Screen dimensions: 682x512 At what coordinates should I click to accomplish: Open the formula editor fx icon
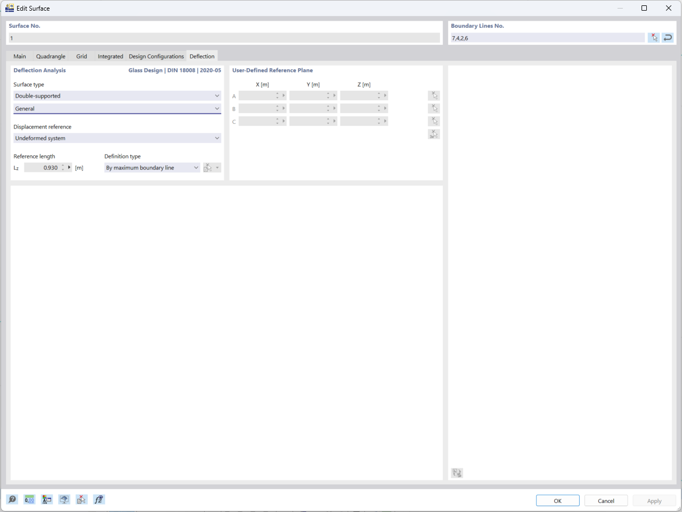(99, 499)
